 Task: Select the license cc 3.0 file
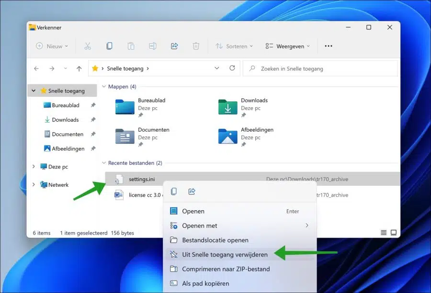coord(138,195)
